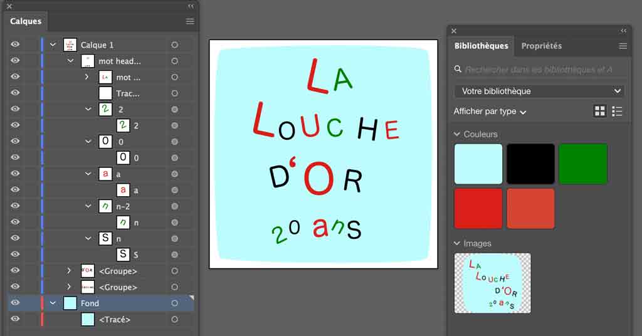Collapse the Images section
Screen dimensions: 642x336
point(457,243)
